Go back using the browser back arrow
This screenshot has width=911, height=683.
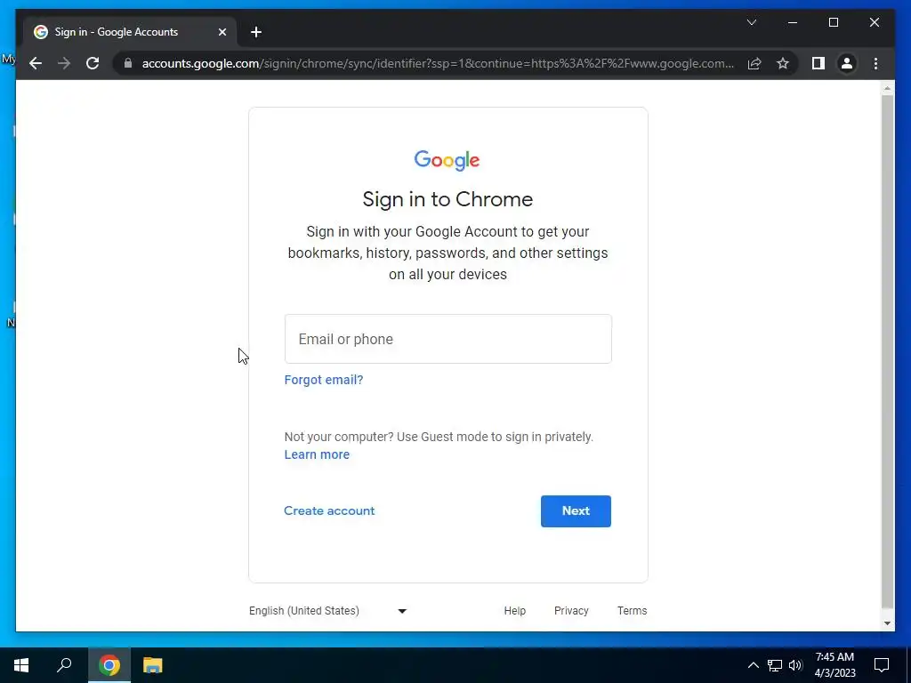point(36,63)
